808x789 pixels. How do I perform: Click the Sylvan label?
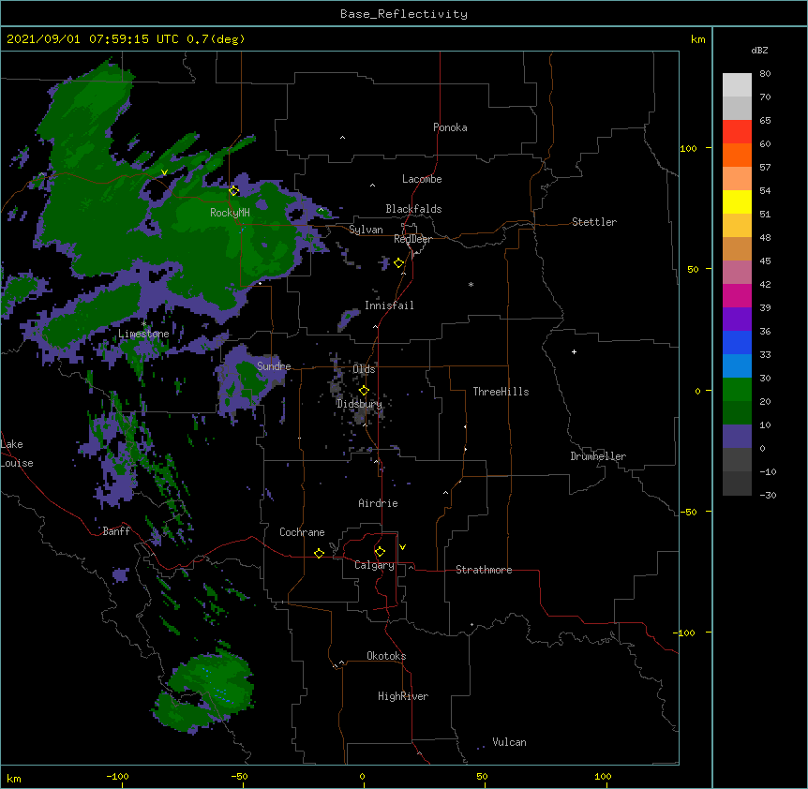pos(366,230)
